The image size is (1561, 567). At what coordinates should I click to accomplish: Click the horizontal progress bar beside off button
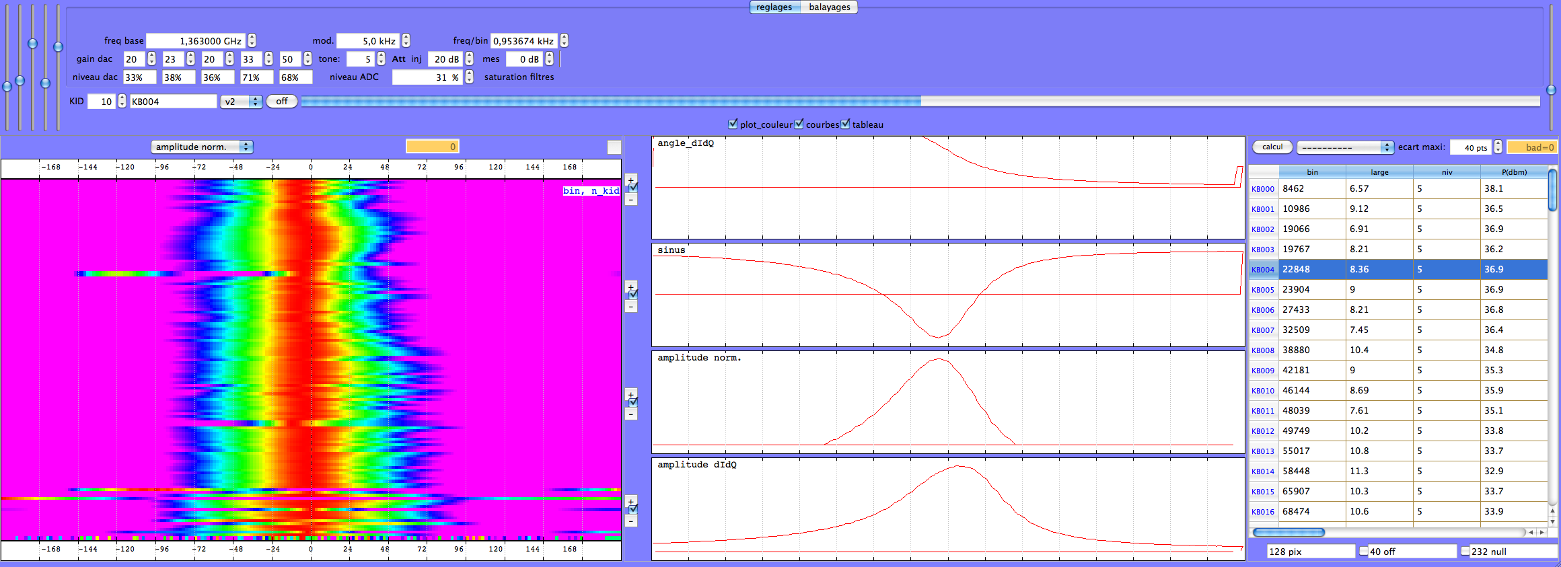(920, 102)
